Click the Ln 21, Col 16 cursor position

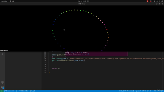[x=127, y=91]
